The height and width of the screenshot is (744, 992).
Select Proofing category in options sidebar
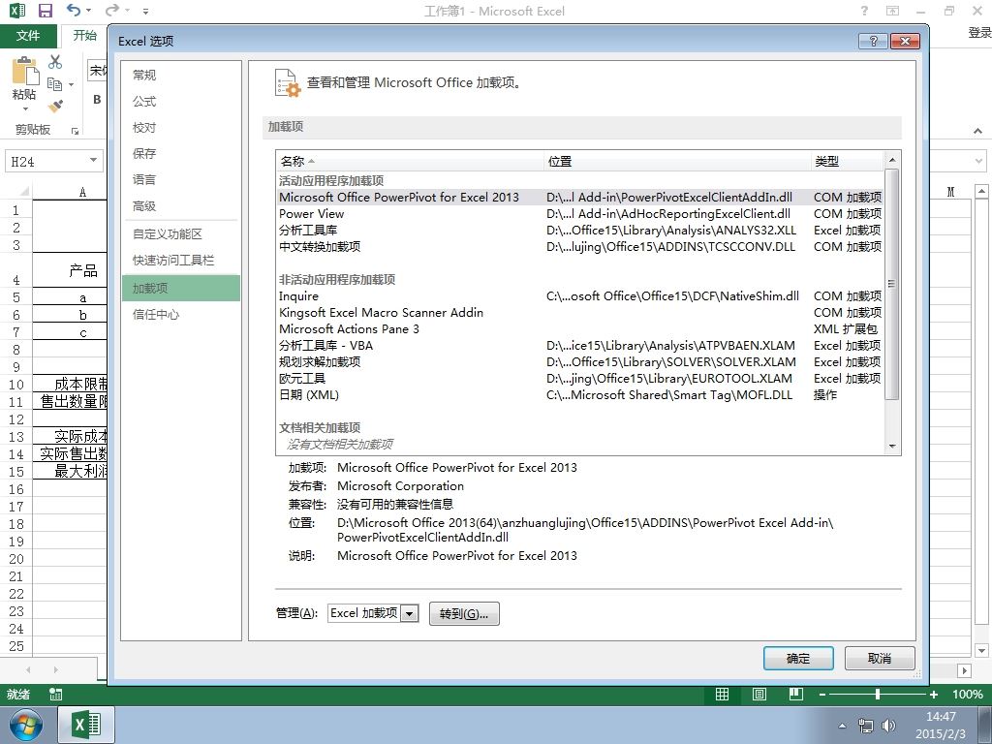click(181, 127)
